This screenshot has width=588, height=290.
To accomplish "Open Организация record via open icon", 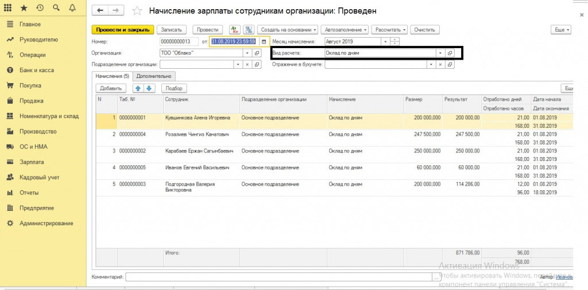I will (x=257, y=53).
